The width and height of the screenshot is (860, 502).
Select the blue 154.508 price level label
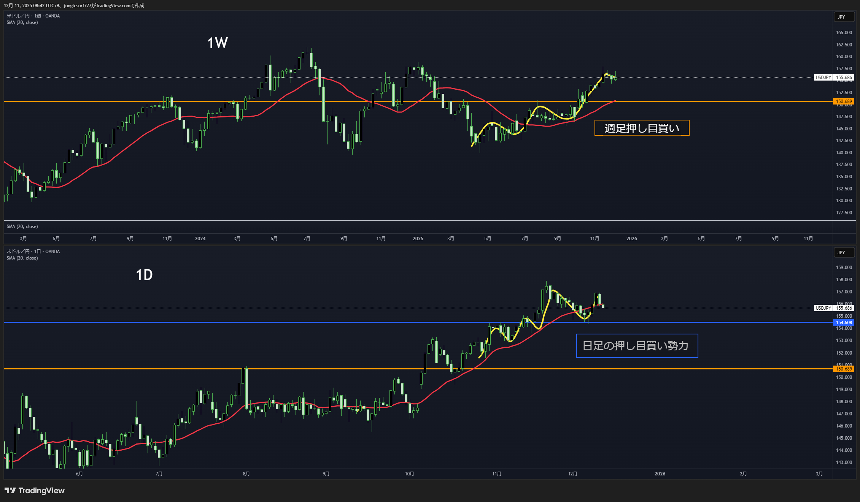click(843, 323)
